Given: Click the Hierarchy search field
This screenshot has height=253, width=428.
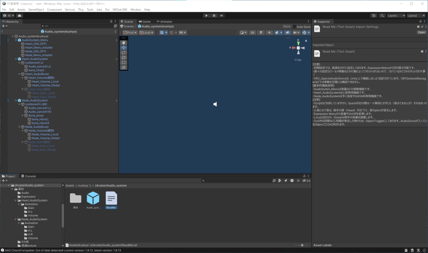Looking at the screenshot, I should 77,26.
